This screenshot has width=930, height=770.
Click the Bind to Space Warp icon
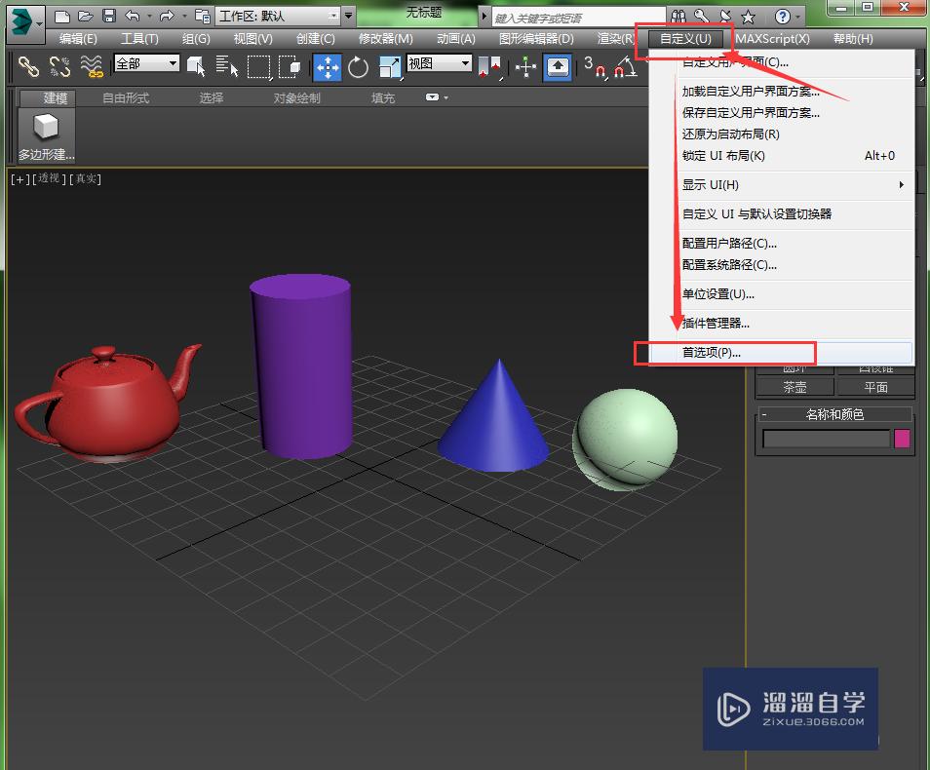92,66
